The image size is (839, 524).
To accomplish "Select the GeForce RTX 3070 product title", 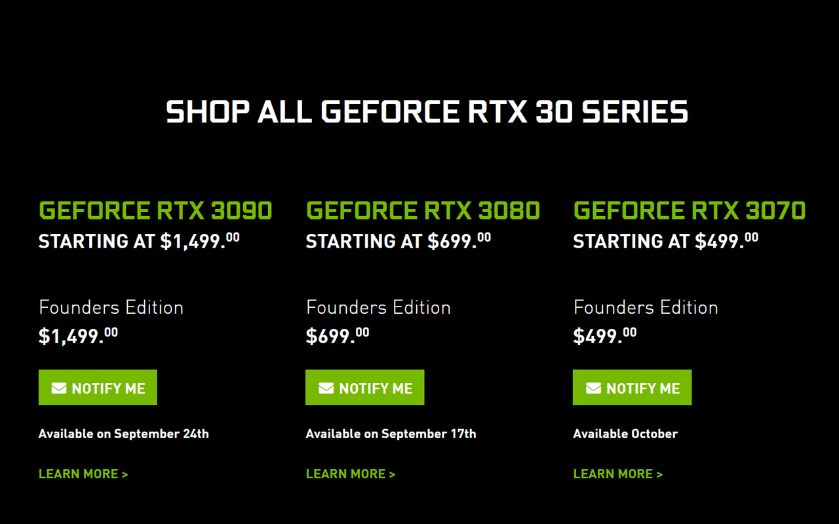I will pyautogui.click(x=690, y=210).
